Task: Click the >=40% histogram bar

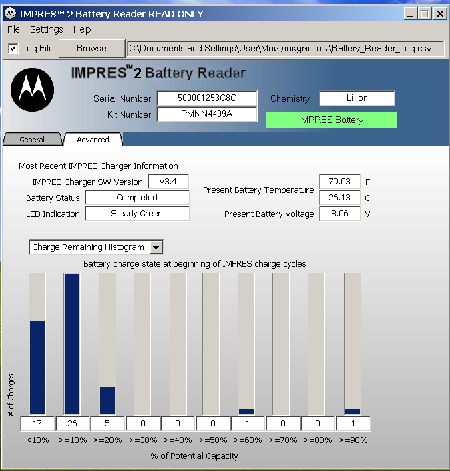Action: (178, 343)
